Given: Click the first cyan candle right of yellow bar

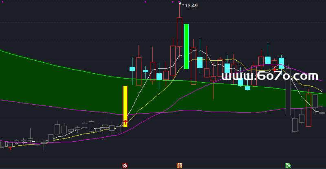Looking at the screenshot, I should point(132,69).
